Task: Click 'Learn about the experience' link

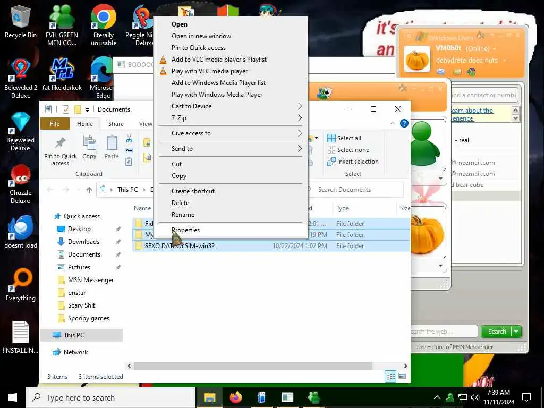Action: click(472, 114)
